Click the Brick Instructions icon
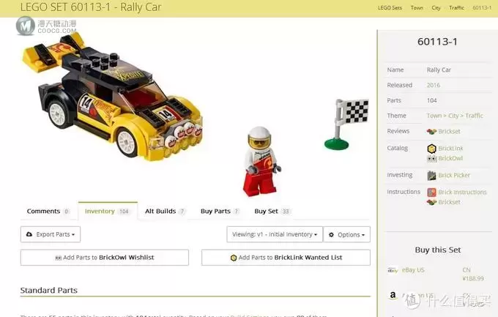This screenshot has height=317, width=498. point(431,192)
